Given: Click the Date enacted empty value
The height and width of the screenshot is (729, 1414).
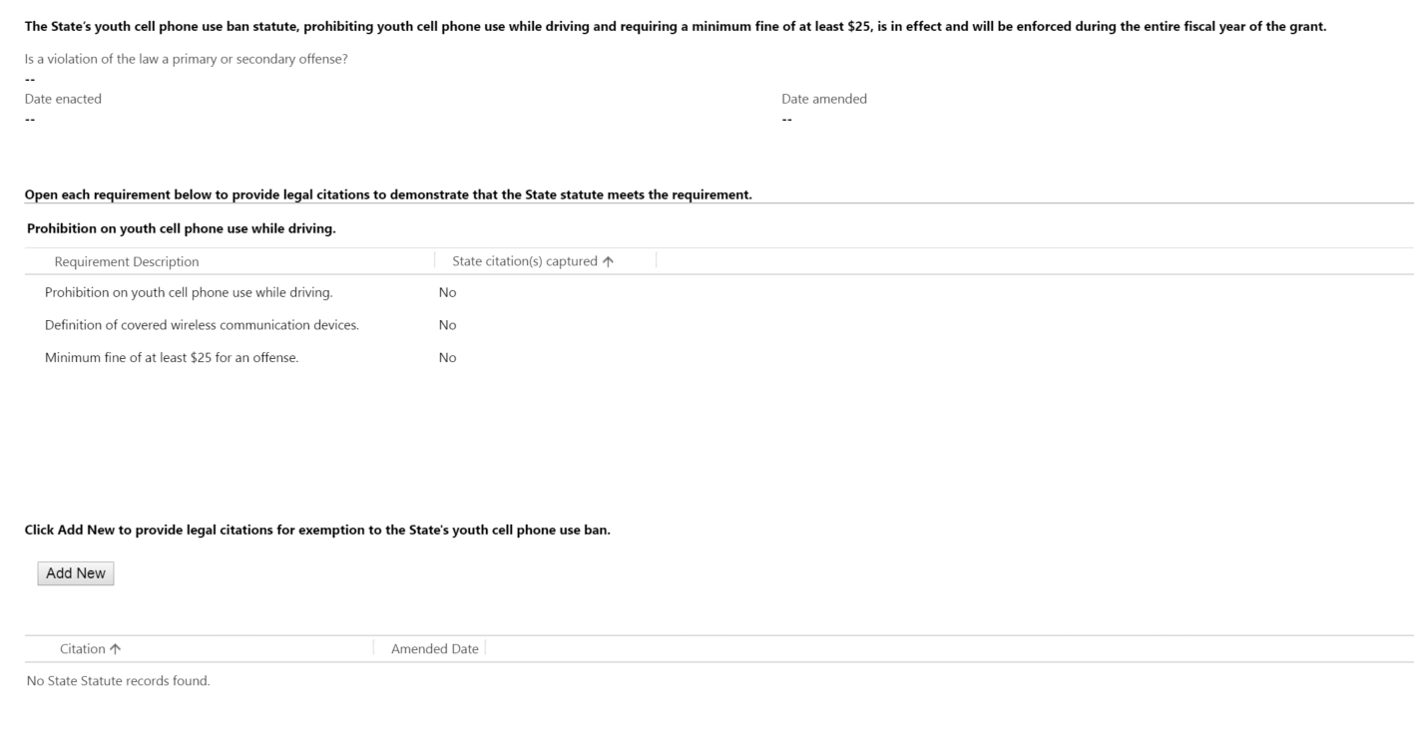Looking at the screenshot, I should coord(30,120).
